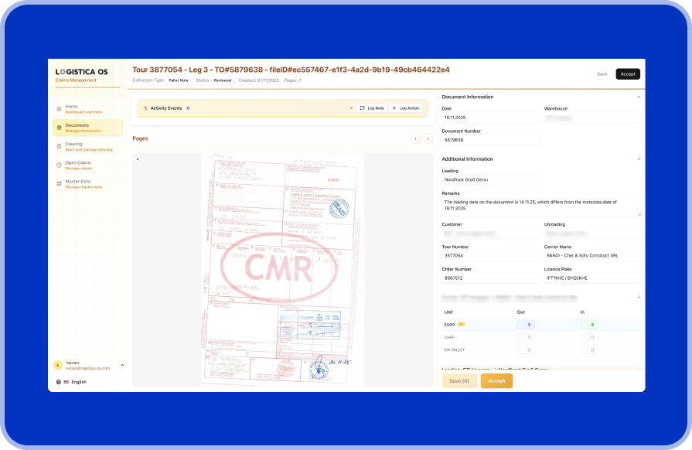The image size is (692, 450).
Task: Click the Reviewed status badge
Action: click(x=223, y=80)
